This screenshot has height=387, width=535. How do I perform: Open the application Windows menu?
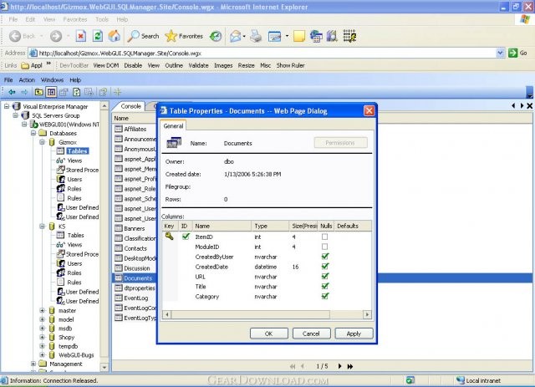[52, 80]
